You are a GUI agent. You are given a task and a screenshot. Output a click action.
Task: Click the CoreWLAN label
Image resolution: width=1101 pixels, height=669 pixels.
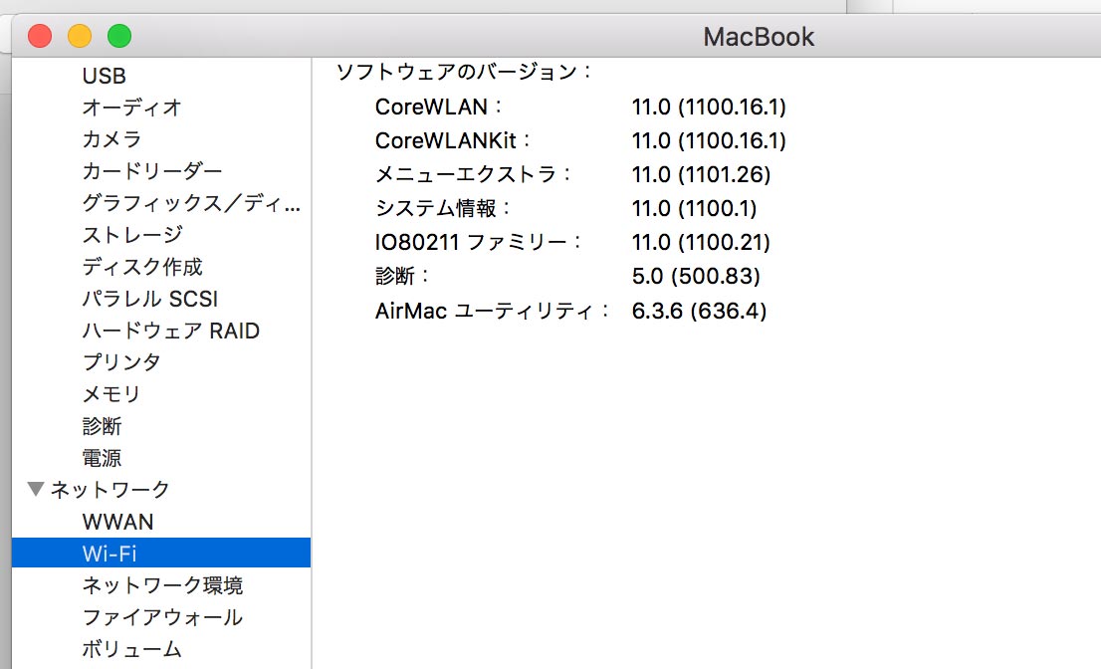click(439, 107)
